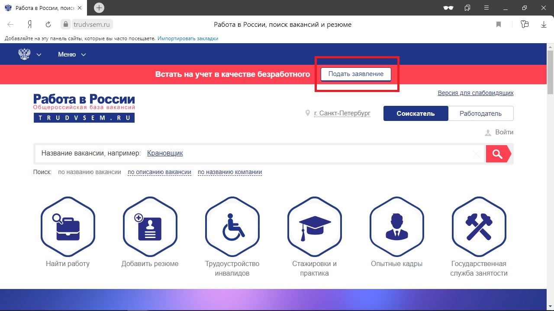Change the city г. Санкт-Петербург
This screenshot has width=554, height=311.
tap(342, 113)
